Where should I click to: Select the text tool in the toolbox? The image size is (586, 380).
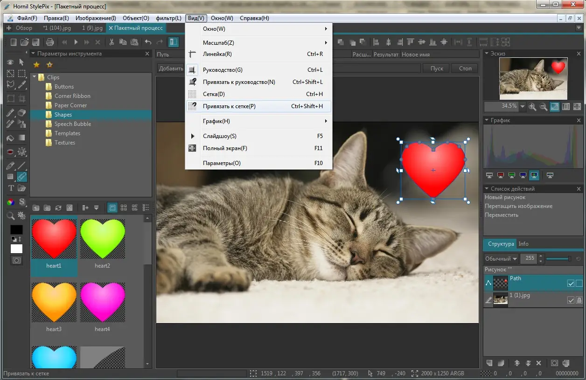click(11, 188)
